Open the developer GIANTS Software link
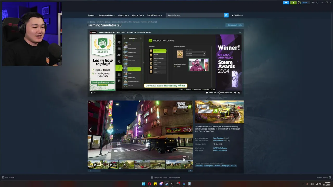The width and height of the screenshot is (333, 187). coord(220,148)
